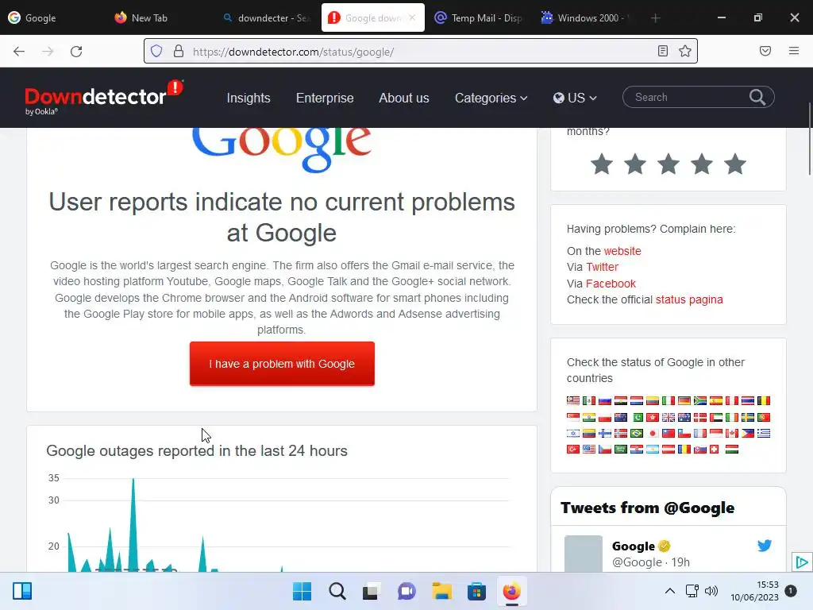Open tracking protection shield info
This screenshot has height=610, width=813.
(156, 51)
